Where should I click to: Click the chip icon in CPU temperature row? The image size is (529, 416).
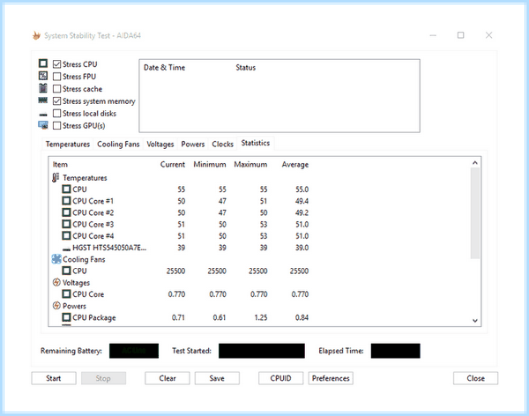click(66, 189)
